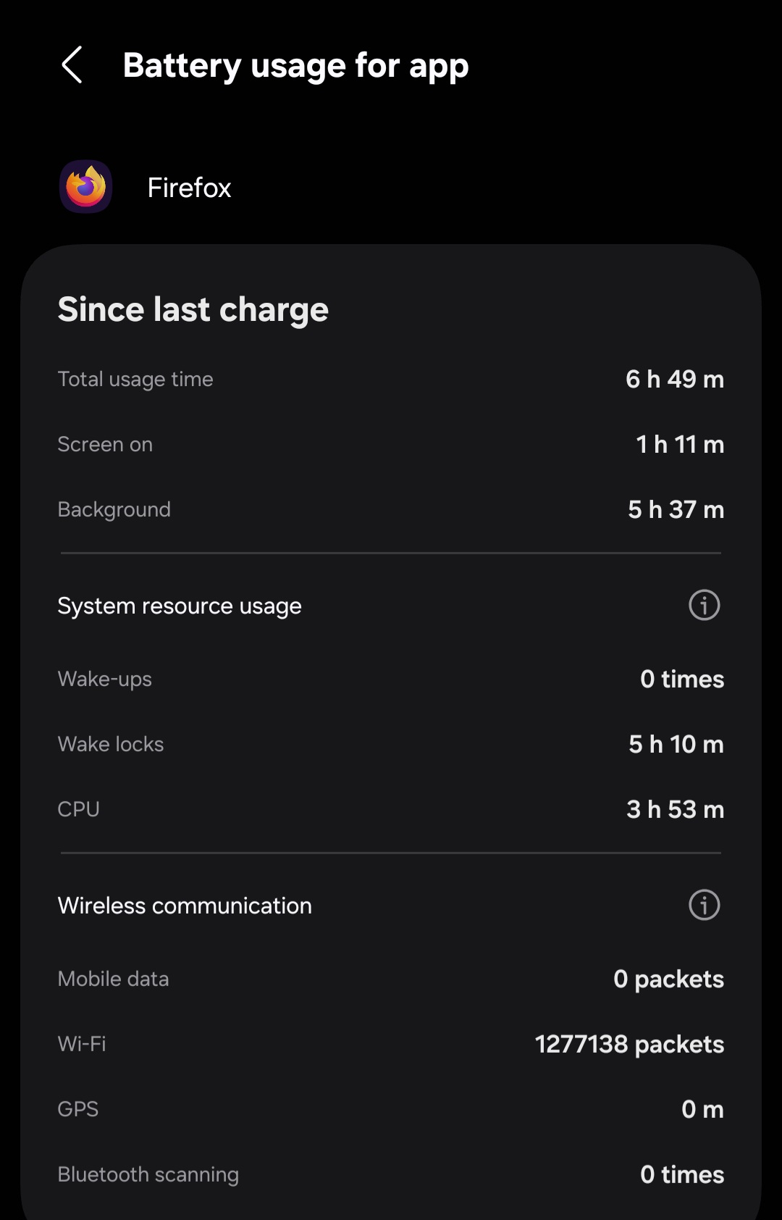Tap the Screen on label
782x1220 pixels.
click(105, 444)
